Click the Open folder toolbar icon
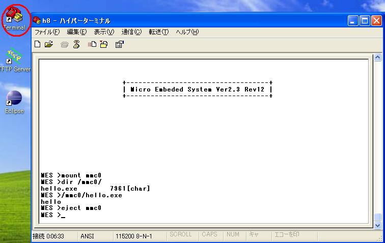Image resolution: width=385 pixels, height=243 pixels. coord(49,44)
